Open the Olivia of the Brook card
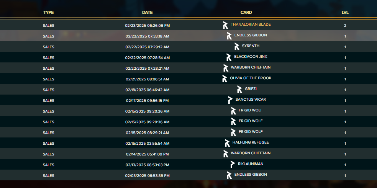 click(x=251, y=78)
